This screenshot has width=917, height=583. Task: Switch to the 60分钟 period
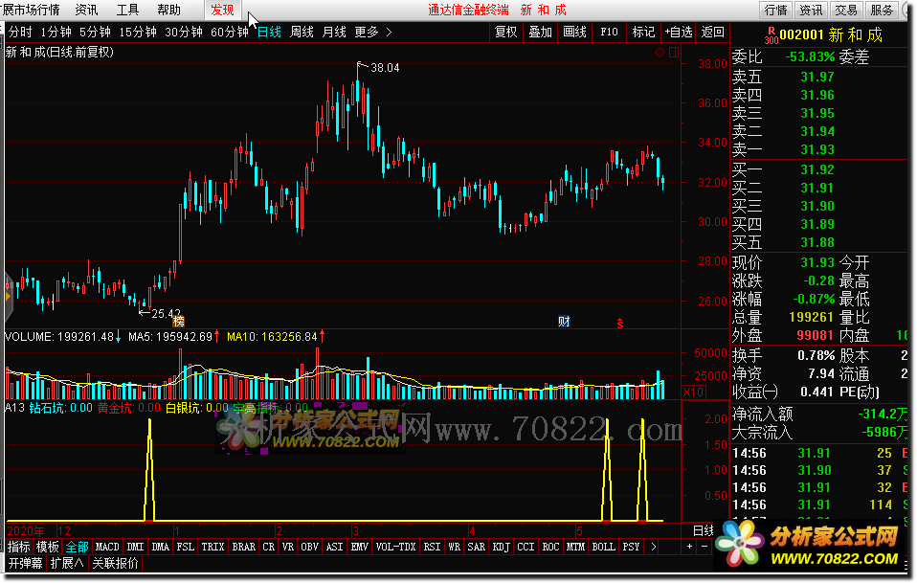point(230,33)
